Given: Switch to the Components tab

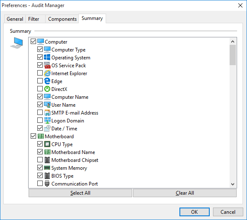Looking at the screenshot, I should click(x=62, y=19).
